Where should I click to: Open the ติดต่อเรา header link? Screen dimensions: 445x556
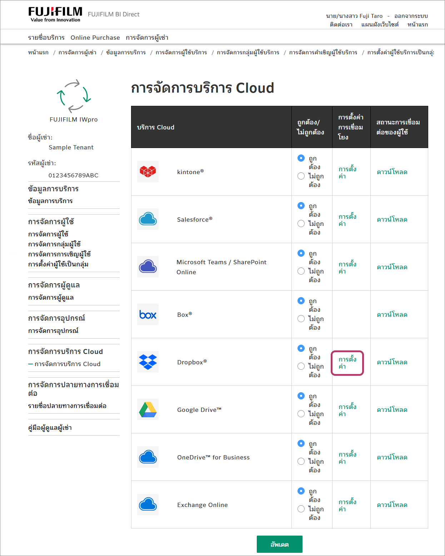click(x=341, y=25)
